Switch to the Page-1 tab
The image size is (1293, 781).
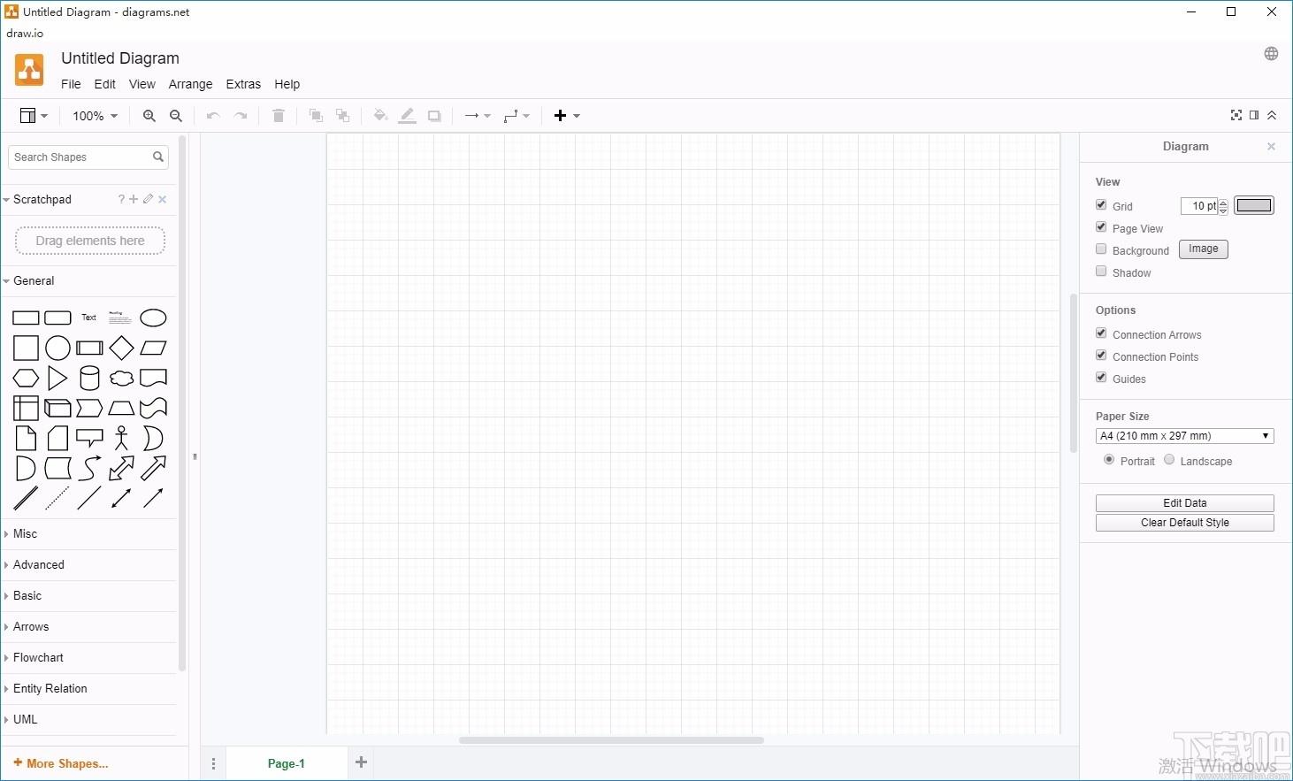coord(287,763)
